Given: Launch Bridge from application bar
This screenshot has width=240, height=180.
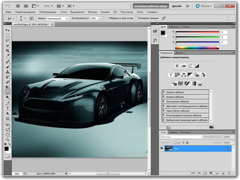Looking at the screenshot, I should tap(18, 6).
